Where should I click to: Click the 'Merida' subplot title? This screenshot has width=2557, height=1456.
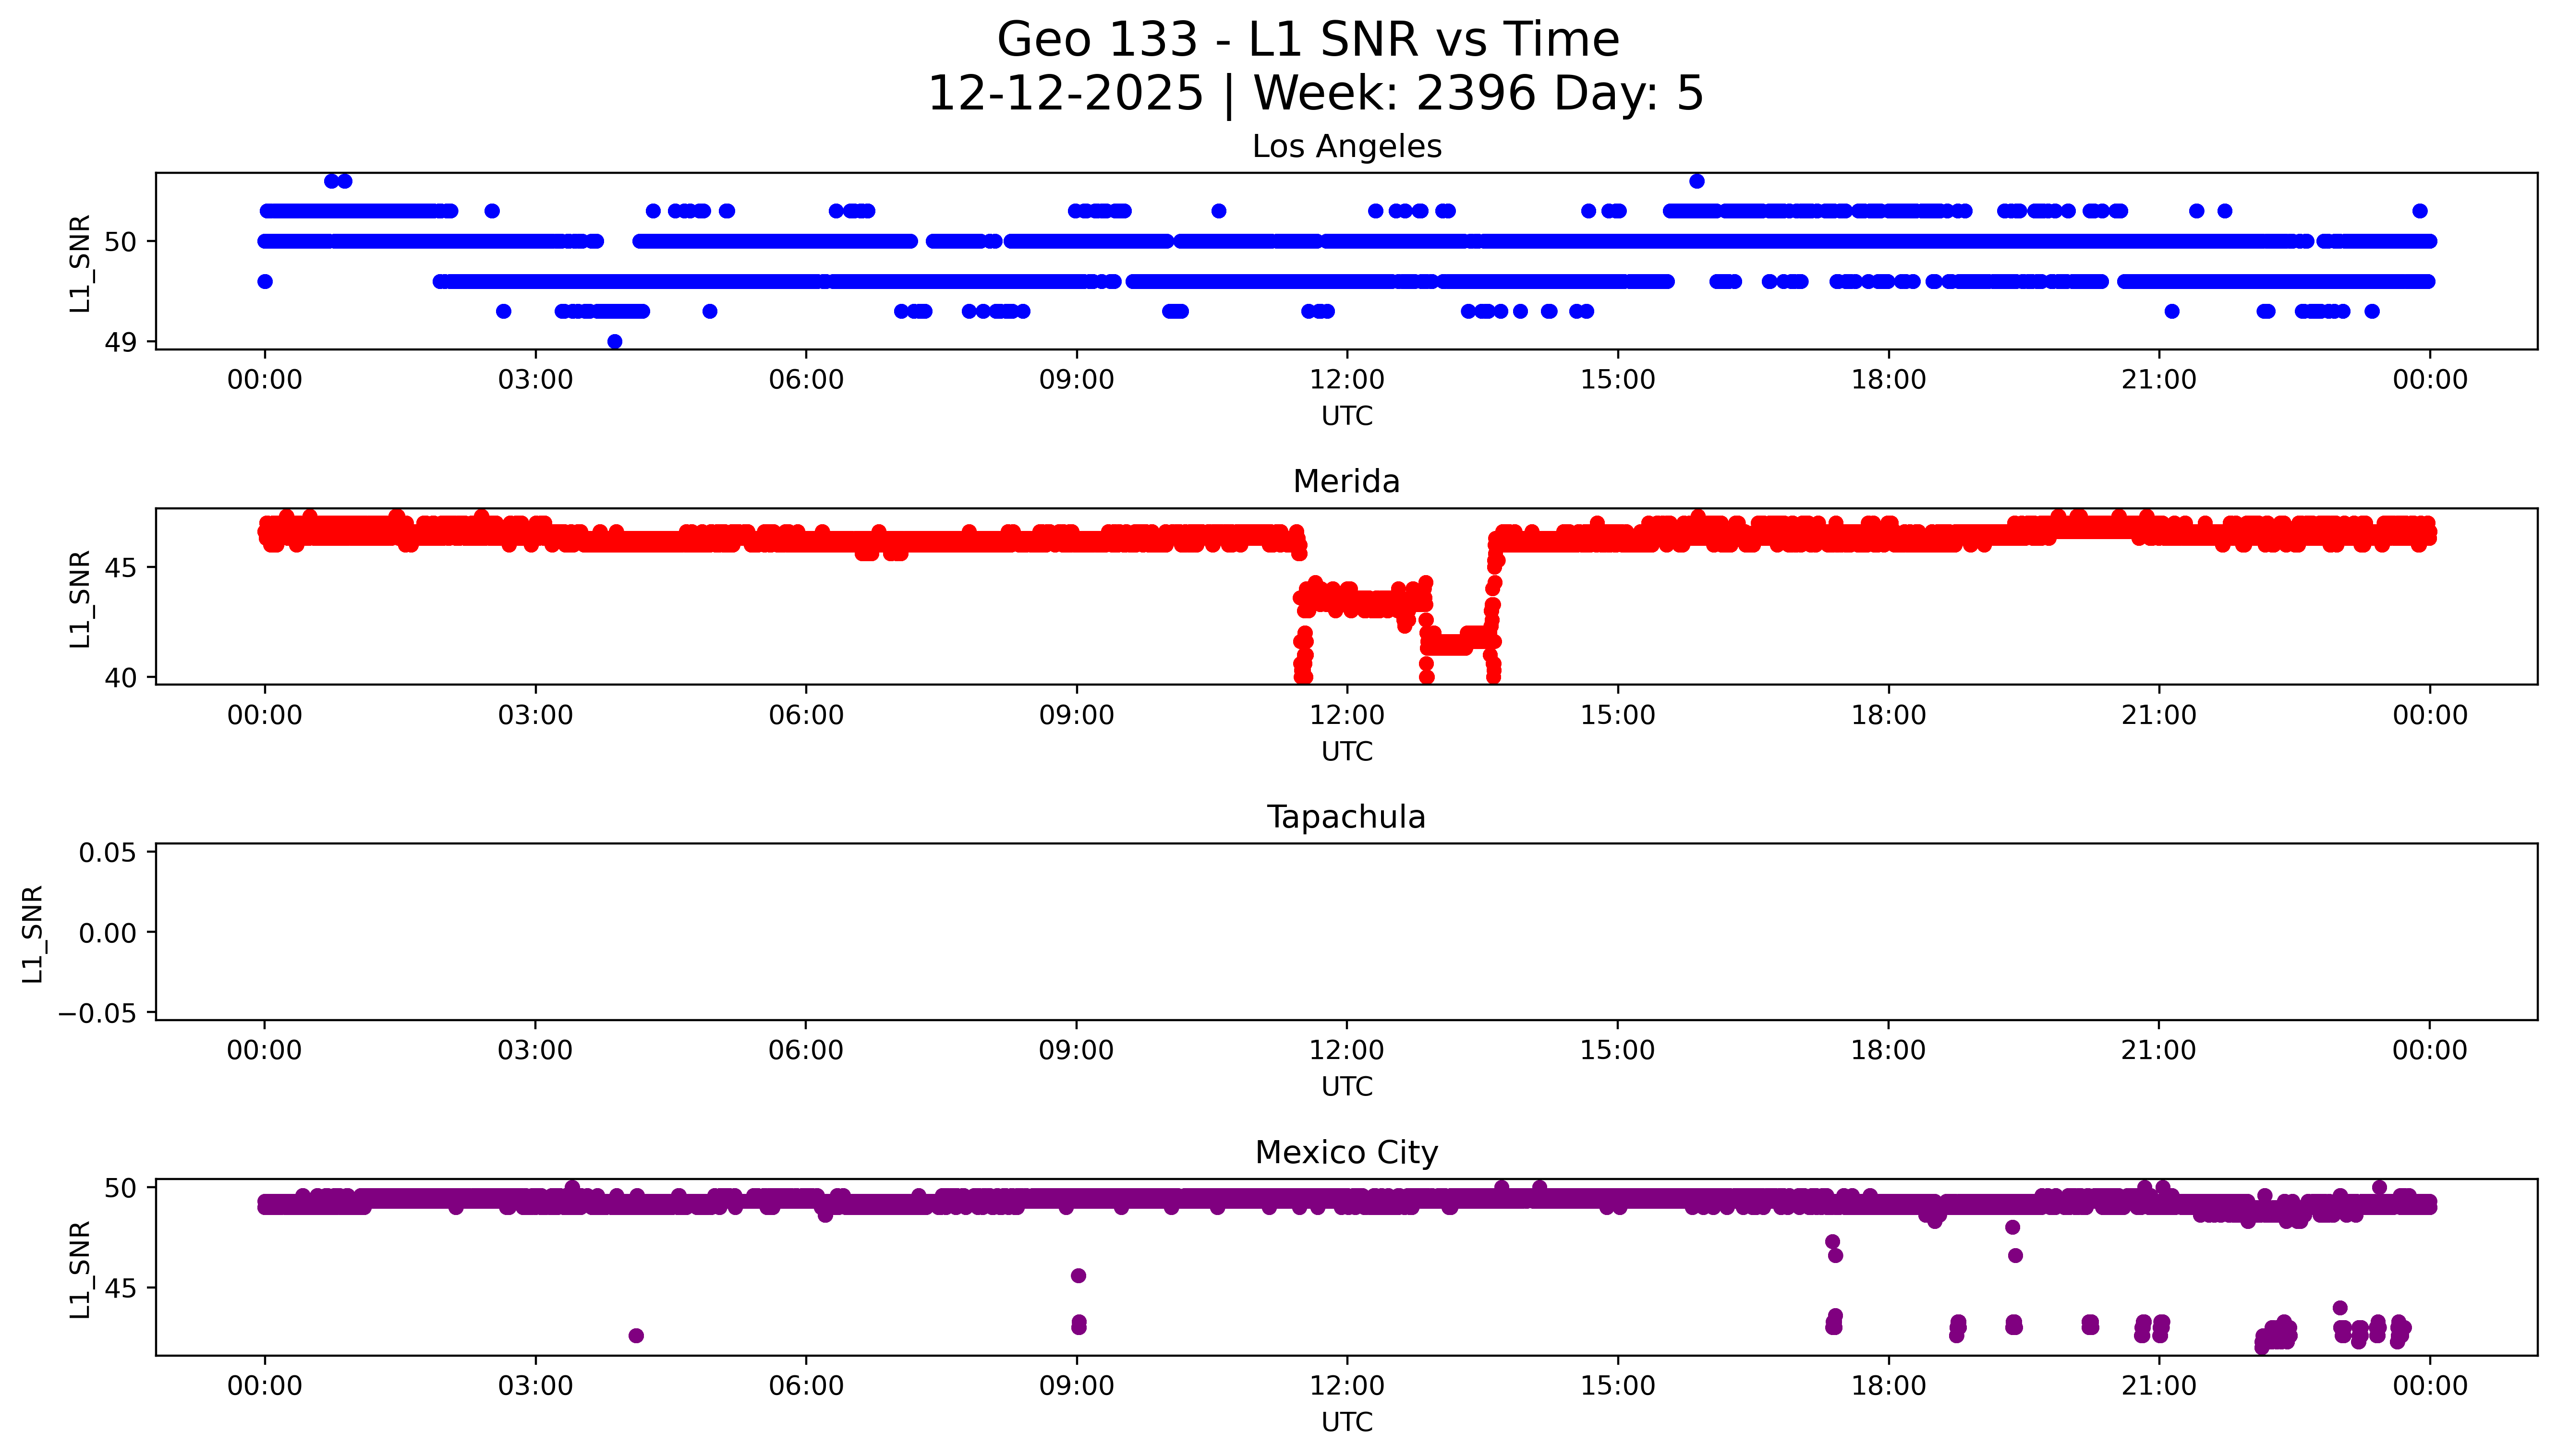tap(1346, 481)
